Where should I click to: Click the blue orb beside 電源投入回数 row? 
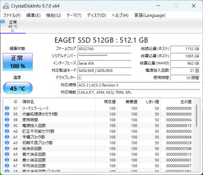pos(7,125)
